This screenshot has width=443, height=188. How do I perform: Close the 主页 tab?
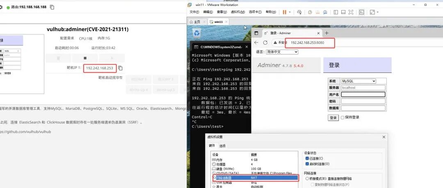[x=204, y=22]
